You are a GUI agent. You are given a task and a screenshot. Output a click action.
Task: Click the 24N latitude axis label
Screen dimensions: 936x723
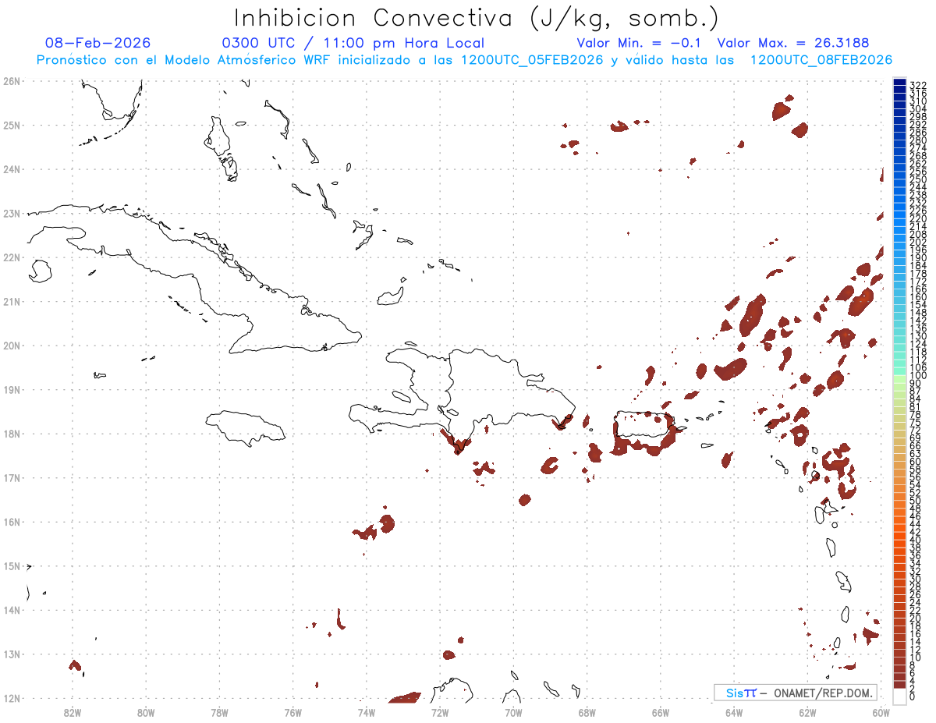(12, 169)
